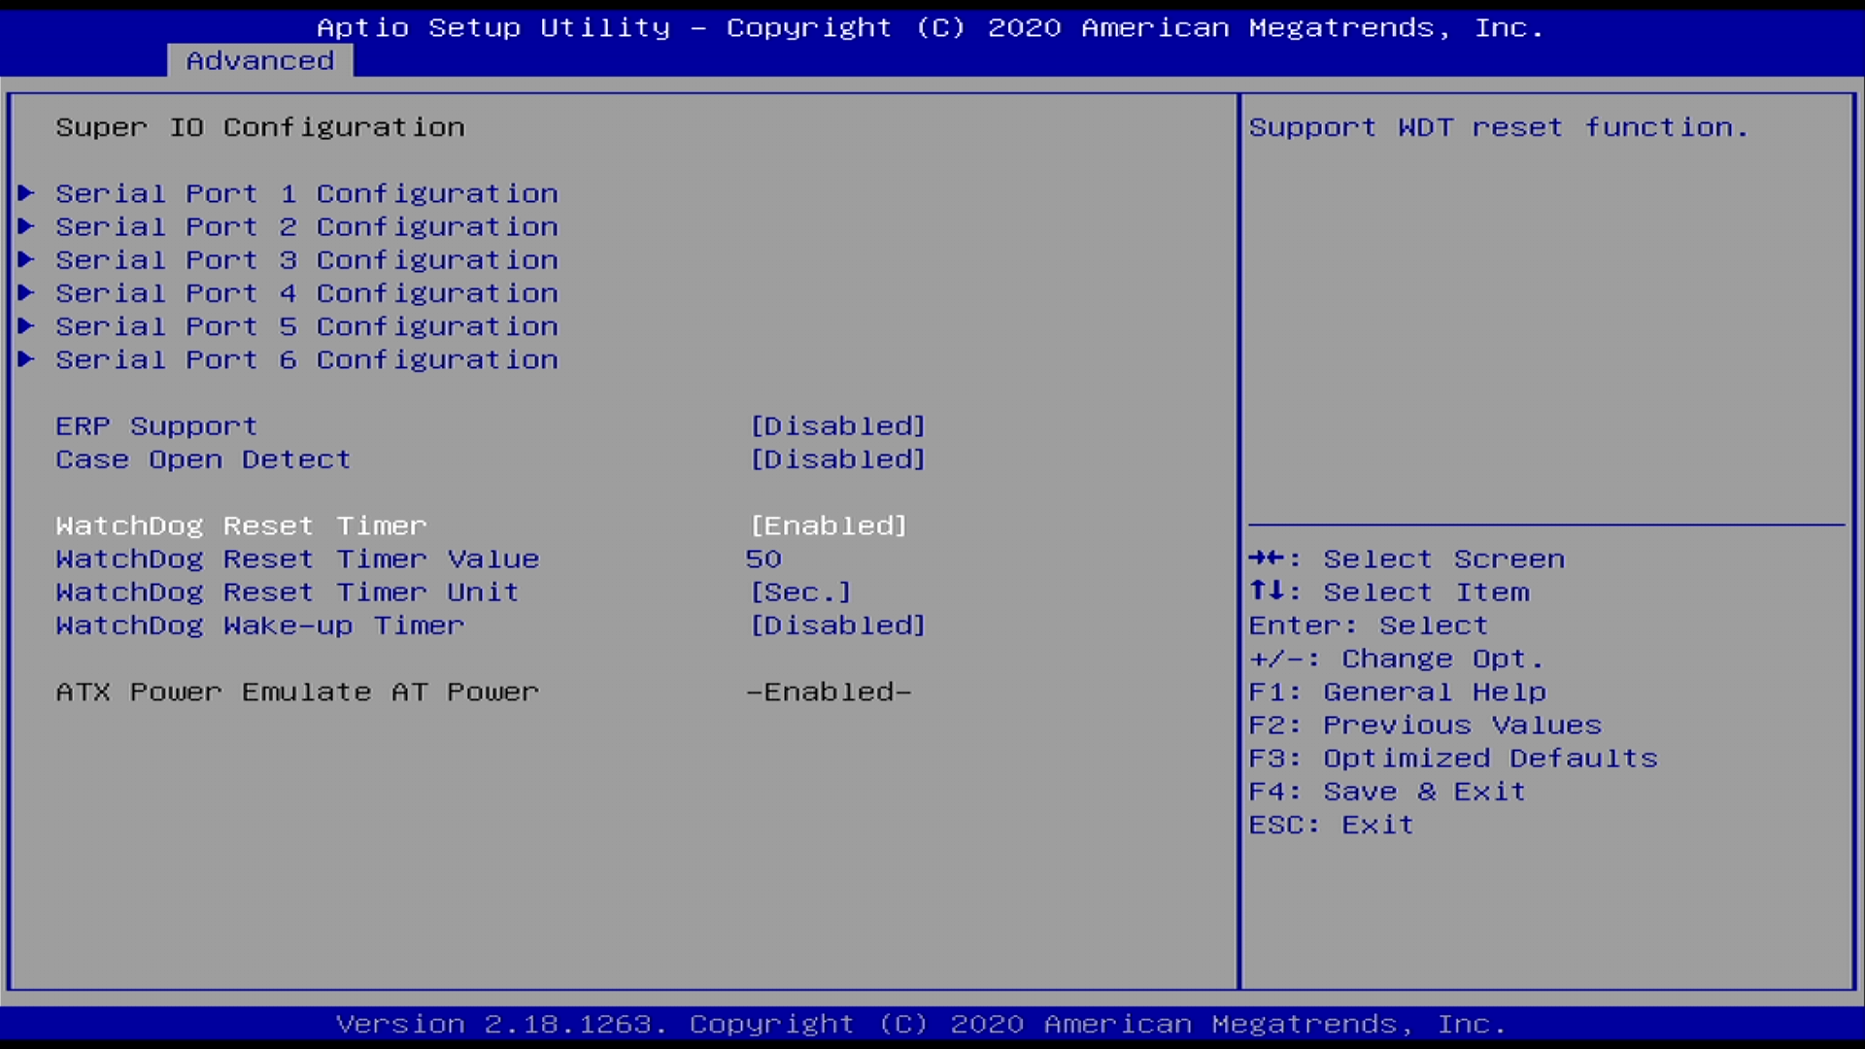Click arrow icon beside Serial Port 5 Configuration
The height and width of the screenshot is (1049, 1865).
(26, 325)
